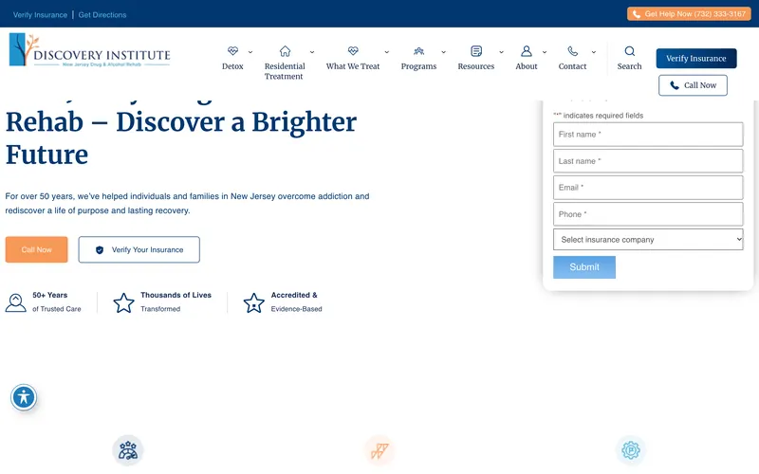Image resolution: width=759 pixels, height=474 pixels.
Task: Expand the Residential Treatment submenu chevron
Action: [312, 52]
